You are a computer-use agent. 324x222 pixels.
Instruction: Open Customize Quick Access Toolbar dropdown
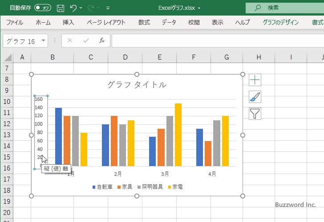[x=108, y=8]
